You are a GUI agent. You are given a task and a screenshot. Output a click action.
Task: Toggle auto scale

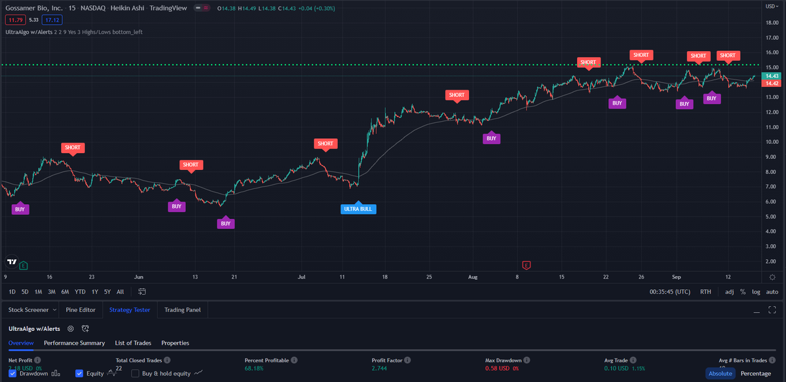[772, 292]
